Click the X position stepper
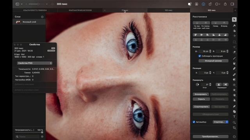 (x=210, y=73)
